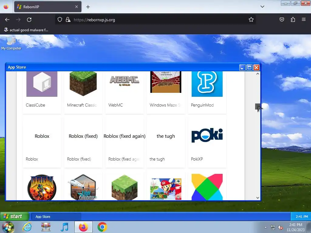Open the Roblox (fixed again) app card

(125, 142)
